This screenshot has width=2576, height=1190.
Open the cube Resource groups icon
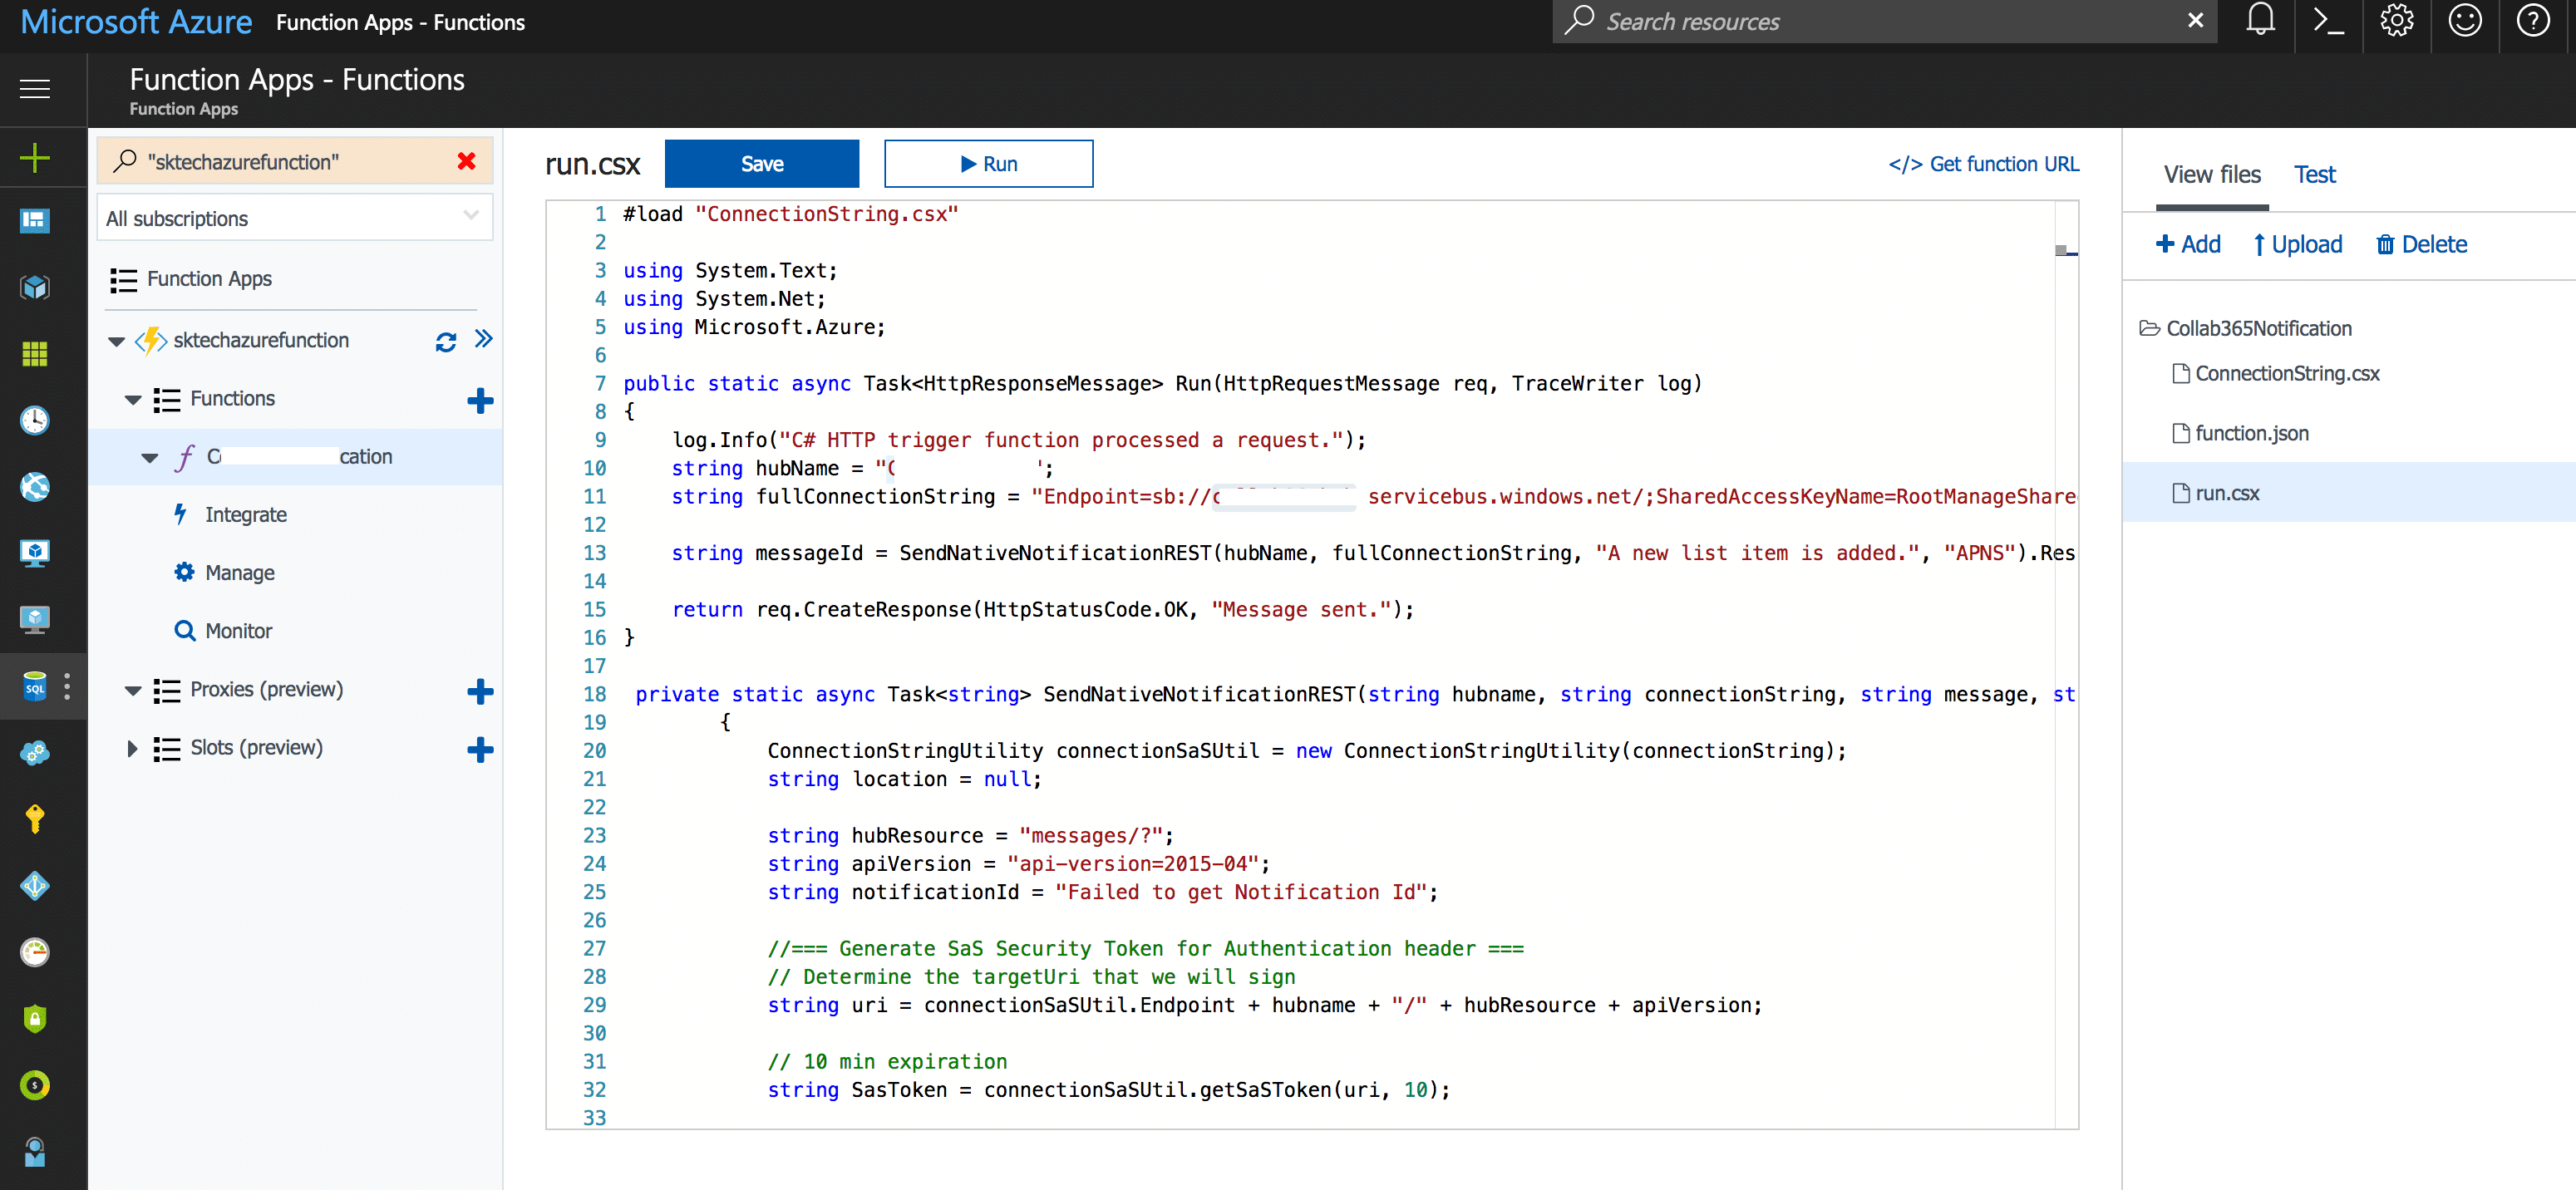(35, 288)
